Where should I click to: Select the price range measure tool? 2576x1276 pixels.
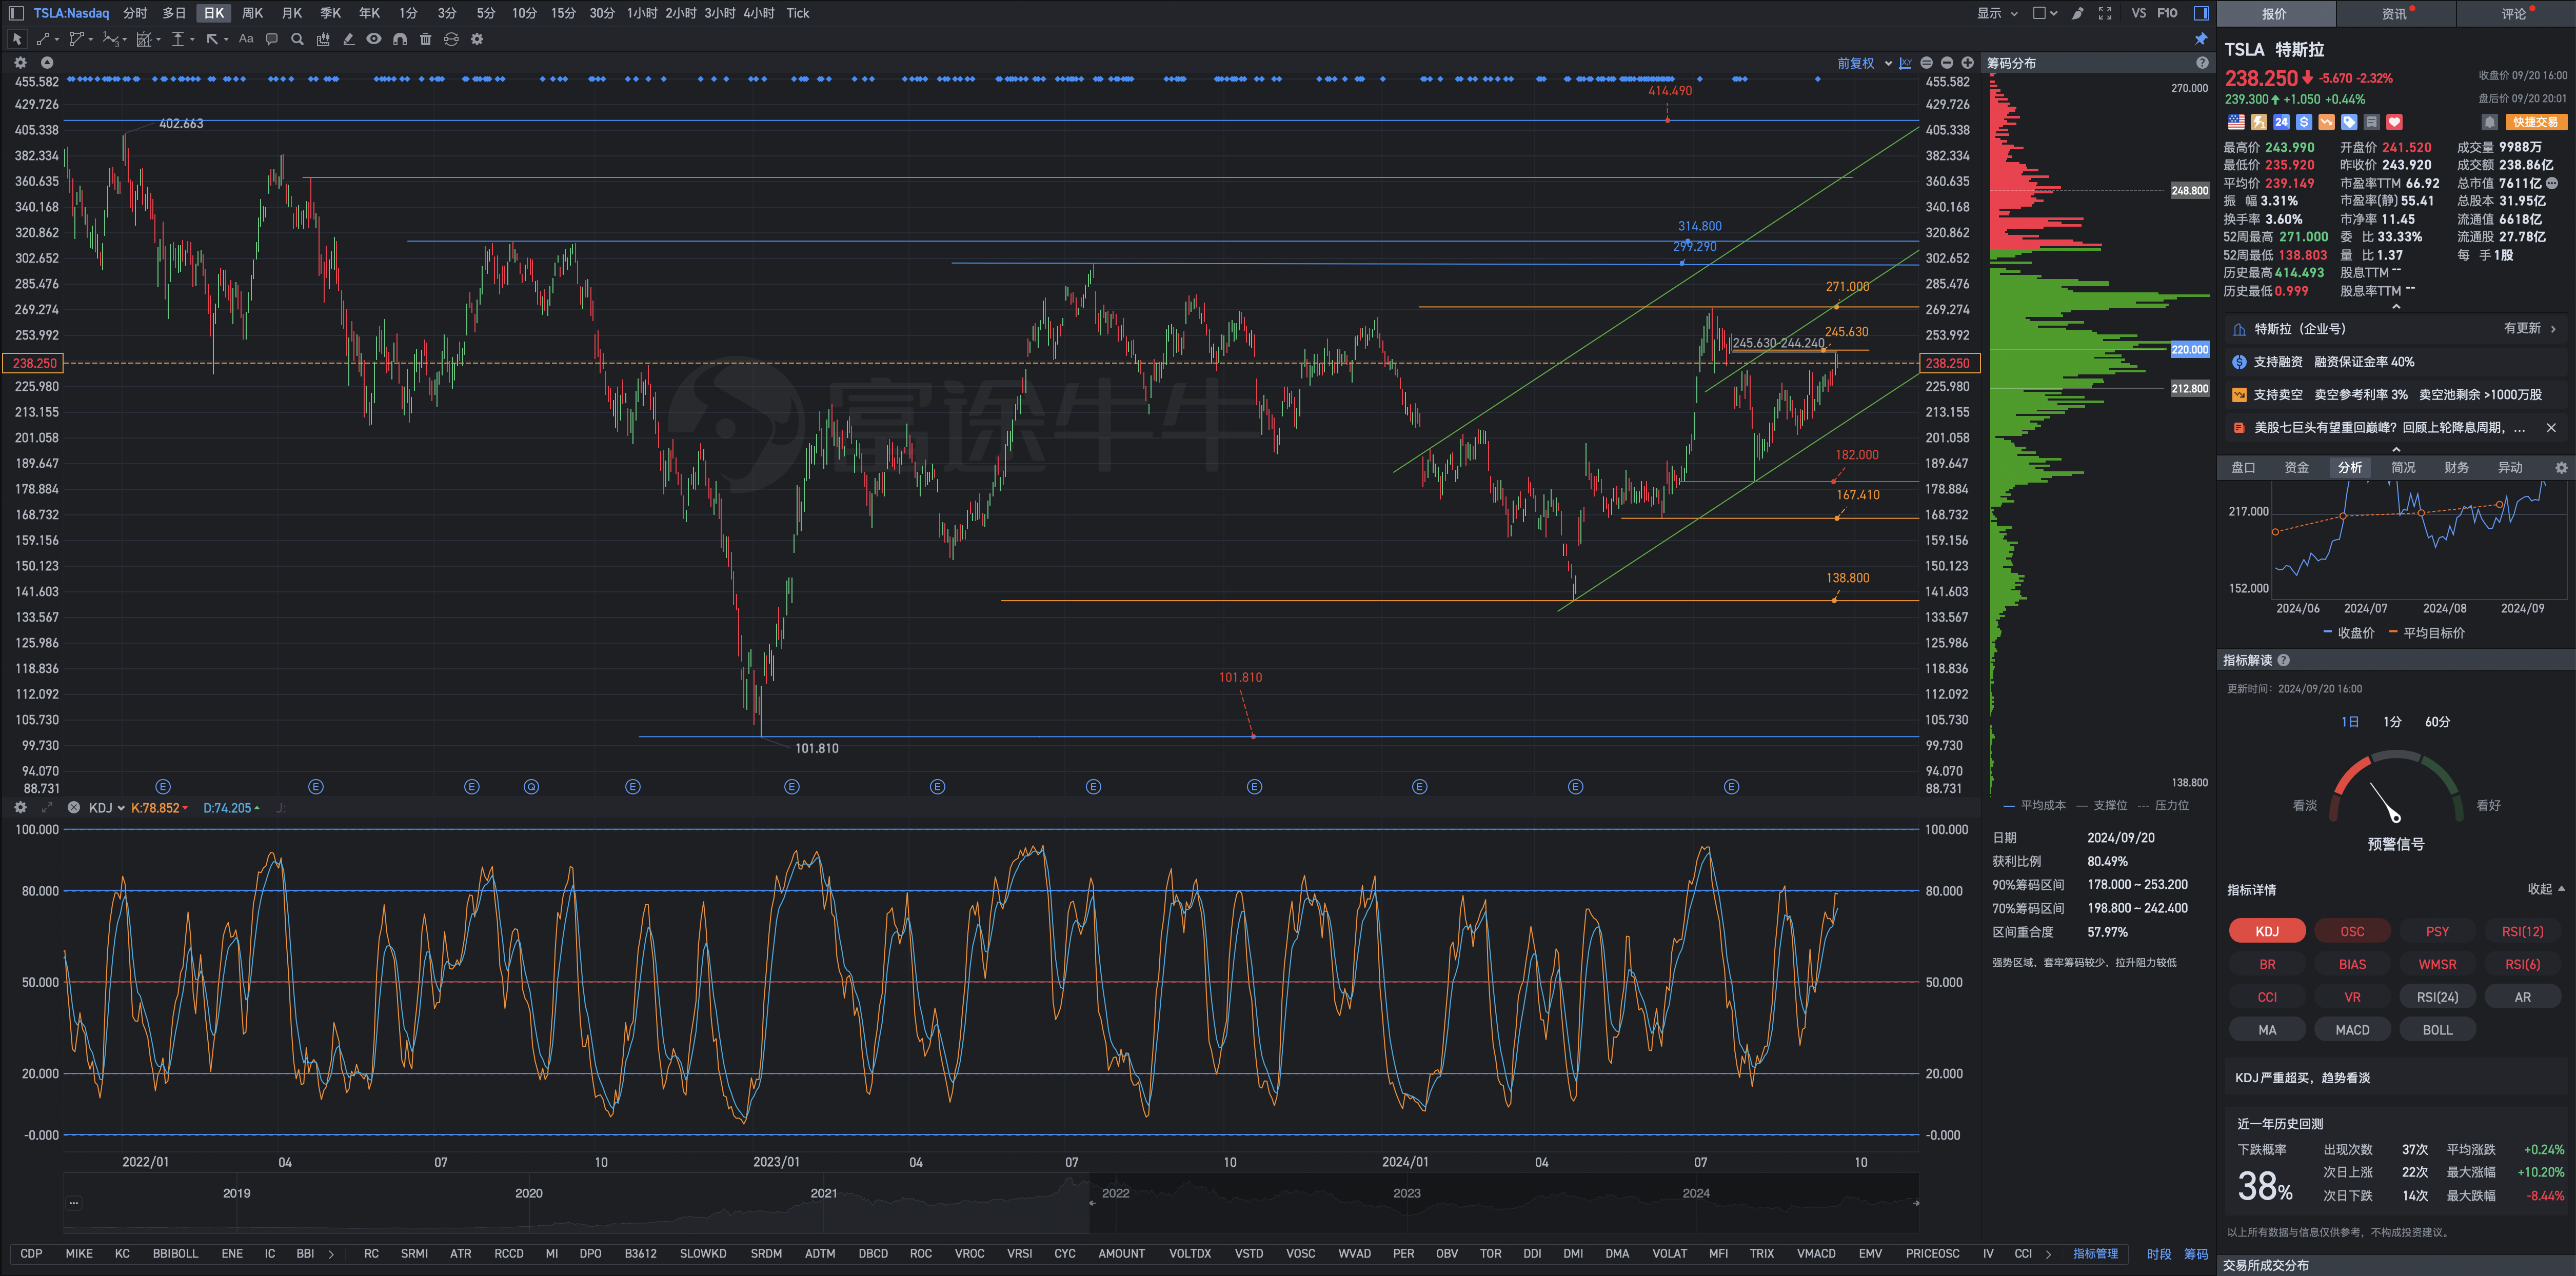click(178, 39)
